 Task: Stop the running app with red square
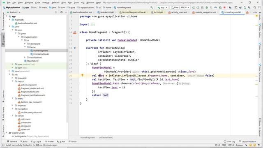[x=225, y=7]
